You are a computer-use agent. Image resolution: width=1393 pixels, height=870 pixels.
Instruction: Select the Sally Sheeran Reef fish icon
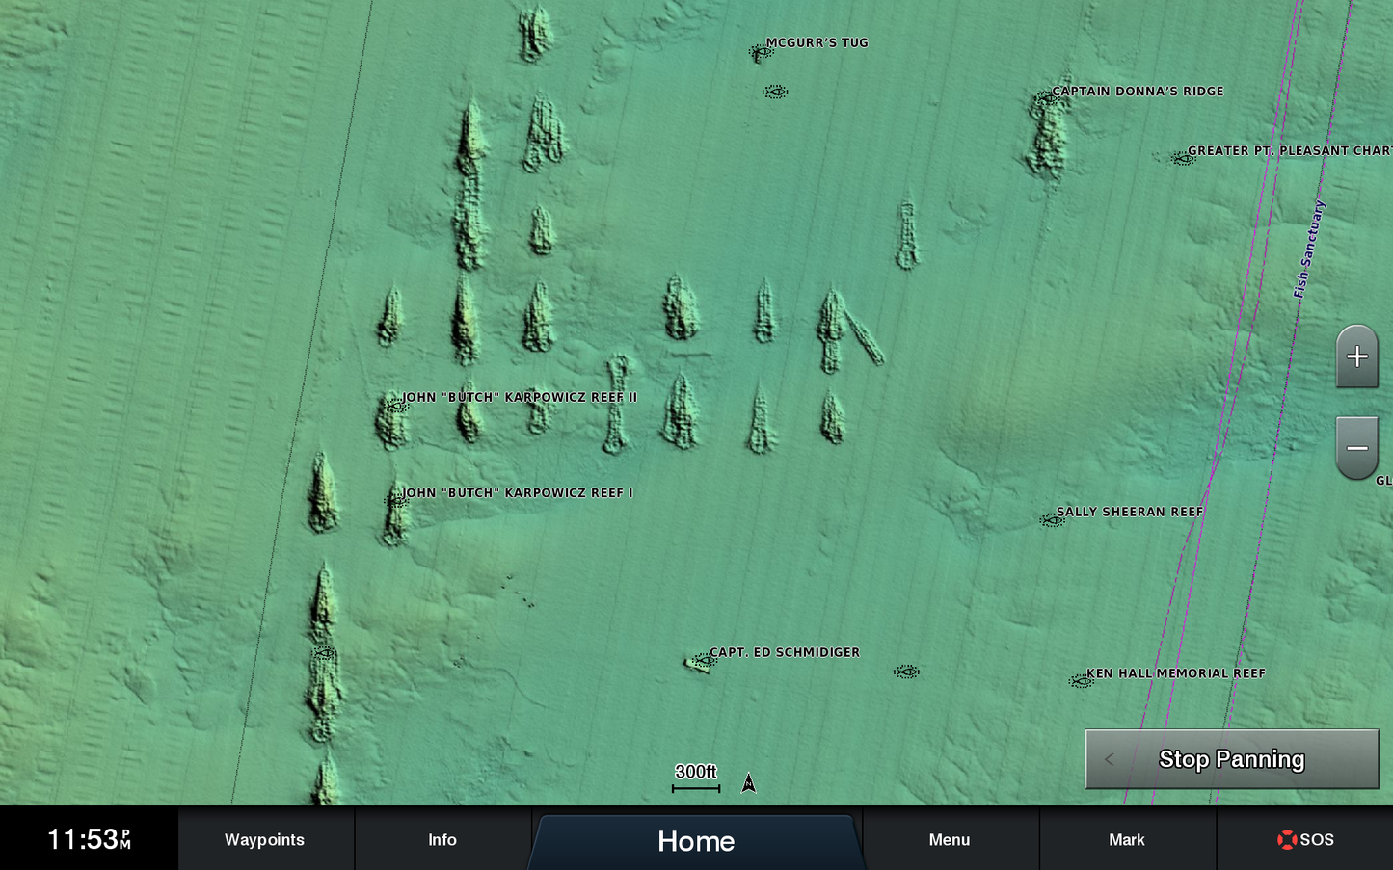coord(1051,519)
